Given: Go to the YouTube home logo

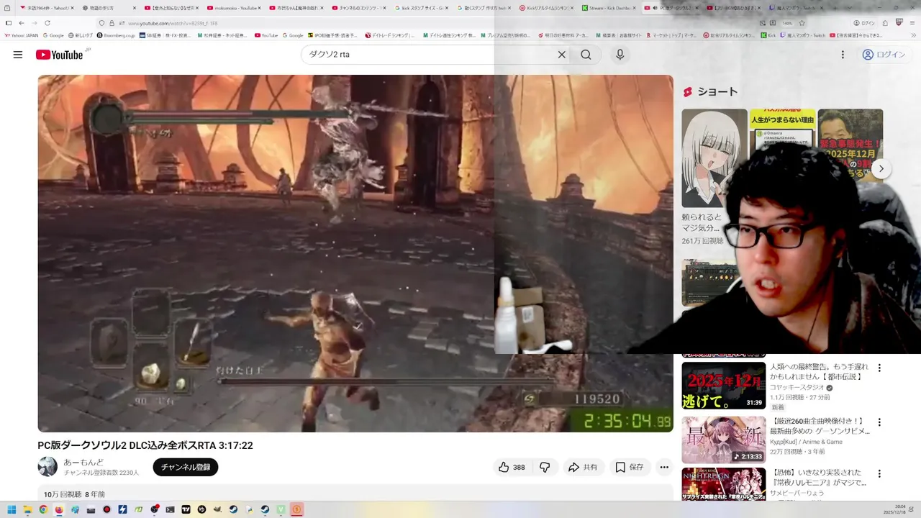Looking at the screenshot, I should [59, 55].
